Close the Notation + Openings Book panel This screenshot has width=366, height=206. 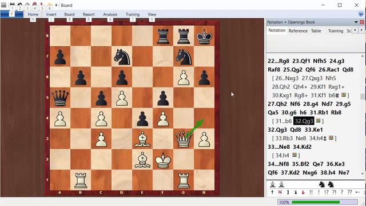click(x=362, y=22)
